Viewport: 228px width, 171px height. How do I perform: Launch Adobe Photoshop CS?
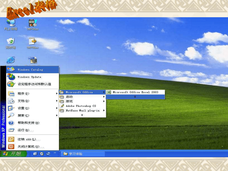click(x=82, y=106)
